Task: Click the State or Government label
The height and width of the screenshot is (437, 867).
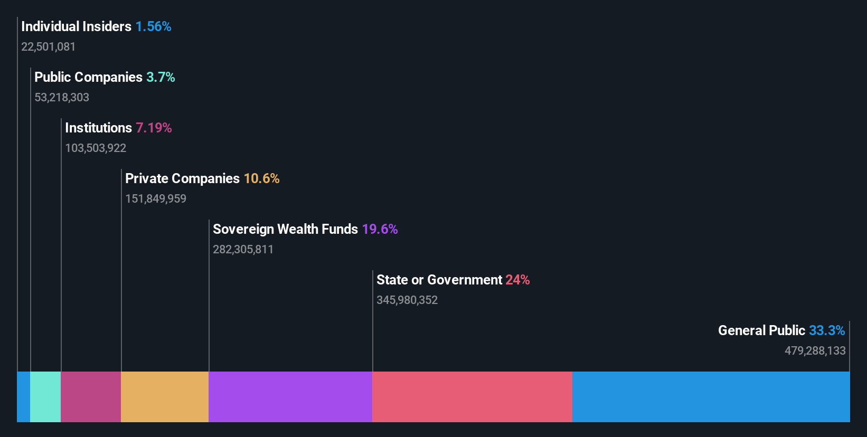Action: click(439, 280)
